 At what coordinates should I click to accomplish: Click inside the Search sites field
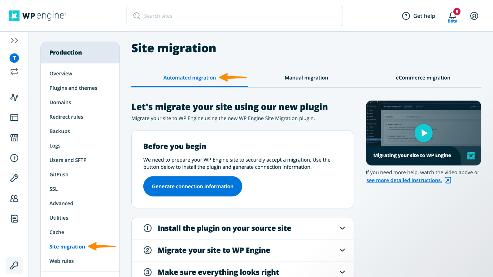pyautogui.click(x=235, y=16)
